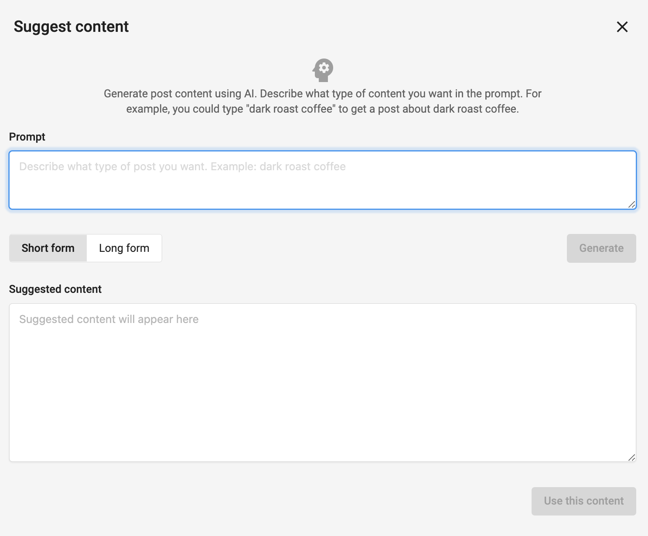
Task: Click the 'Suggested content will appear here' placeholder
Action: pyautogui.click(x=109, y=319)
